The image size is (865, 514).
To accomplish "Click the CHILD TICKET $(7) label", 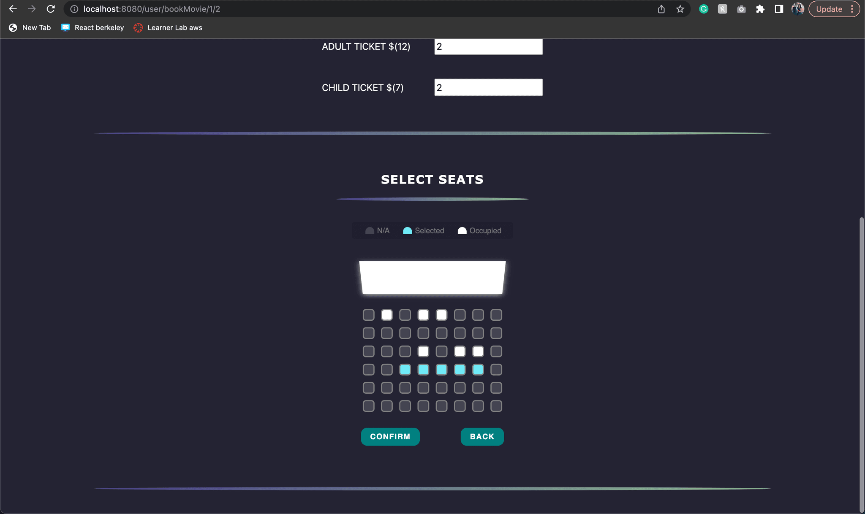I will tap(362, 87).
